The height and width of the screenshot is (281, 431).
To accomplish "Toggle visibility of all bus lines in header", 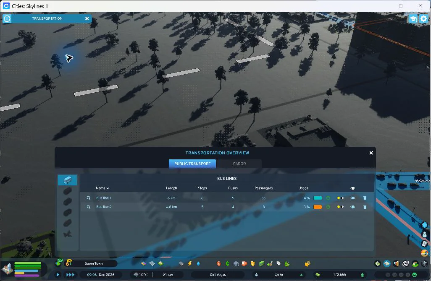I will 353,188.
